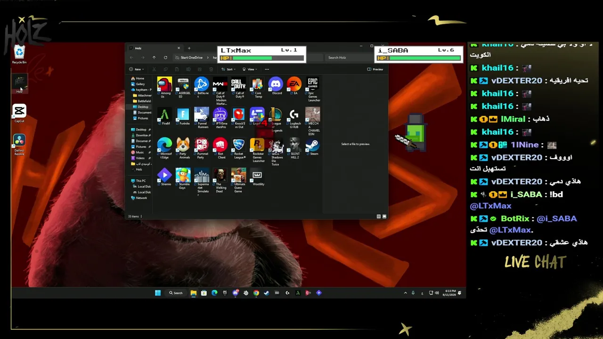
Task: Select the MECCHA CHAMELEON shortcut
Action: point(313,121)
